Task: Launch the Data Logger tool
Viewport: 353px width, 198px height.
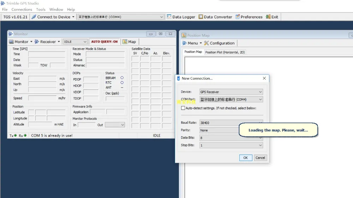Action: [x=181, y=17]
